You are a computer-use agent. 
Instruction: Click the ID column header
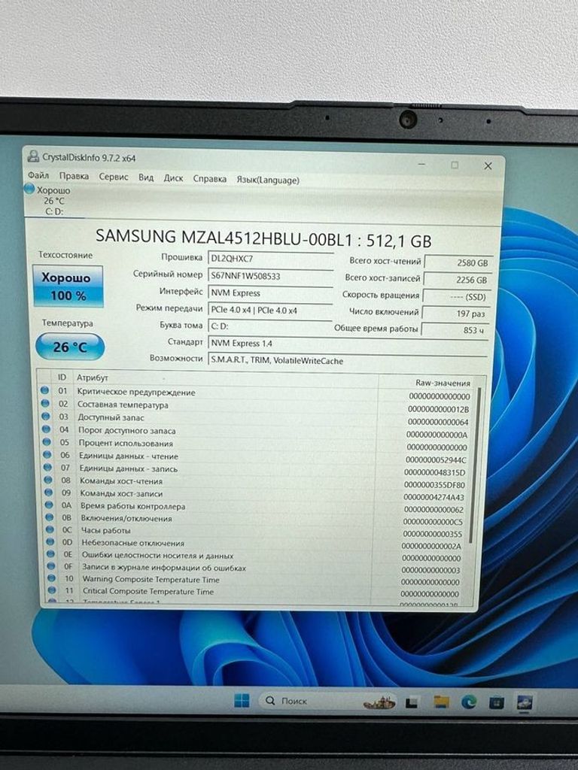click(62, 377)
